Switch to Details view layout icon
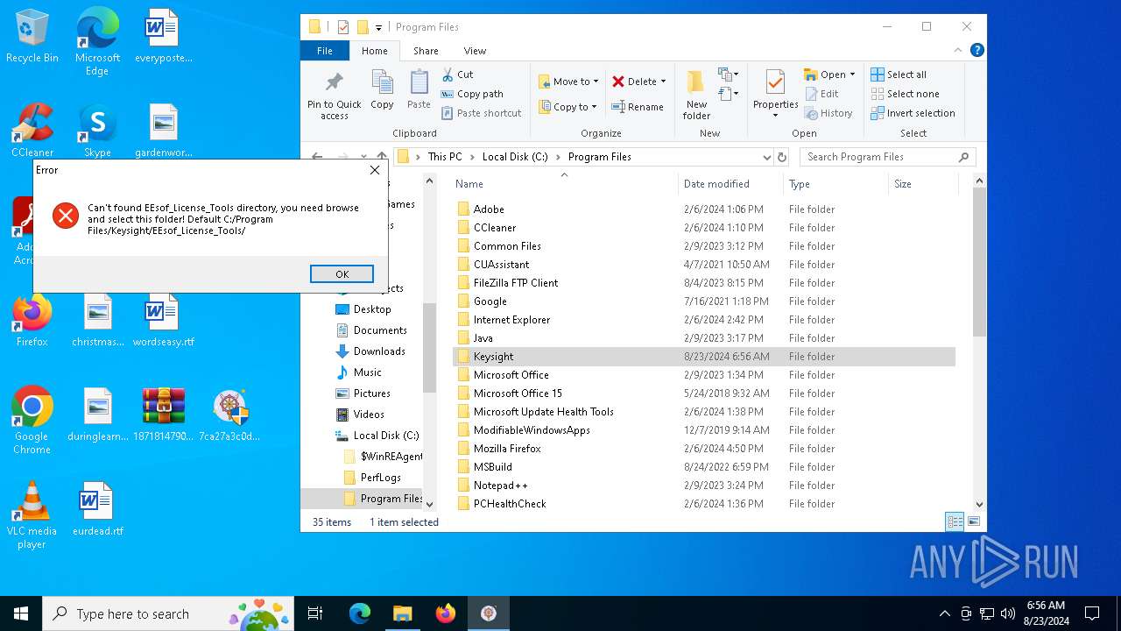The height and width of the screenshot is (631, 1121). (x=955, y=521)
